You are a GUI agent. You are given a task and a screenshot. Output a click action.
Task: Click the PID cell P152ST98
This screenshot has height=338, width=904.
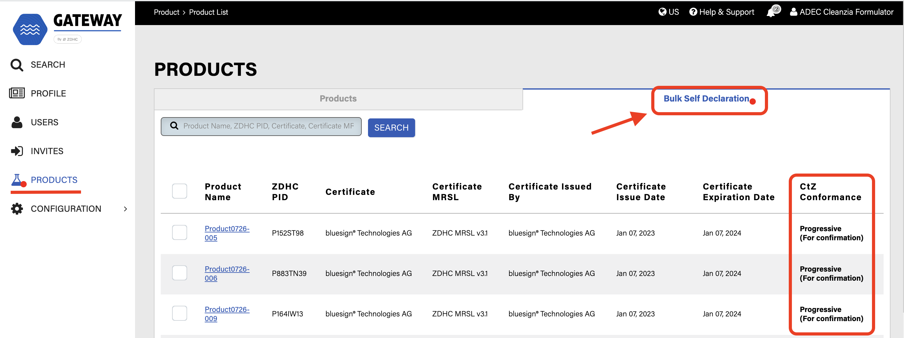click(287, 233)
